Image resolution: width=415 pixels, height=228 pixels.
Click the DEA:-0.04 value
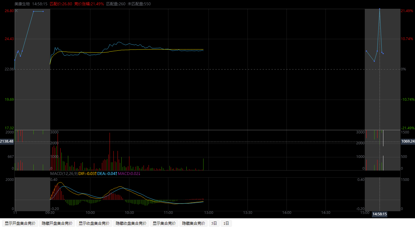click(108, 174)
